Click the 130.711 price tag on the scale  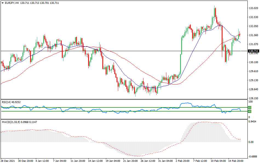tap(253, 51)
